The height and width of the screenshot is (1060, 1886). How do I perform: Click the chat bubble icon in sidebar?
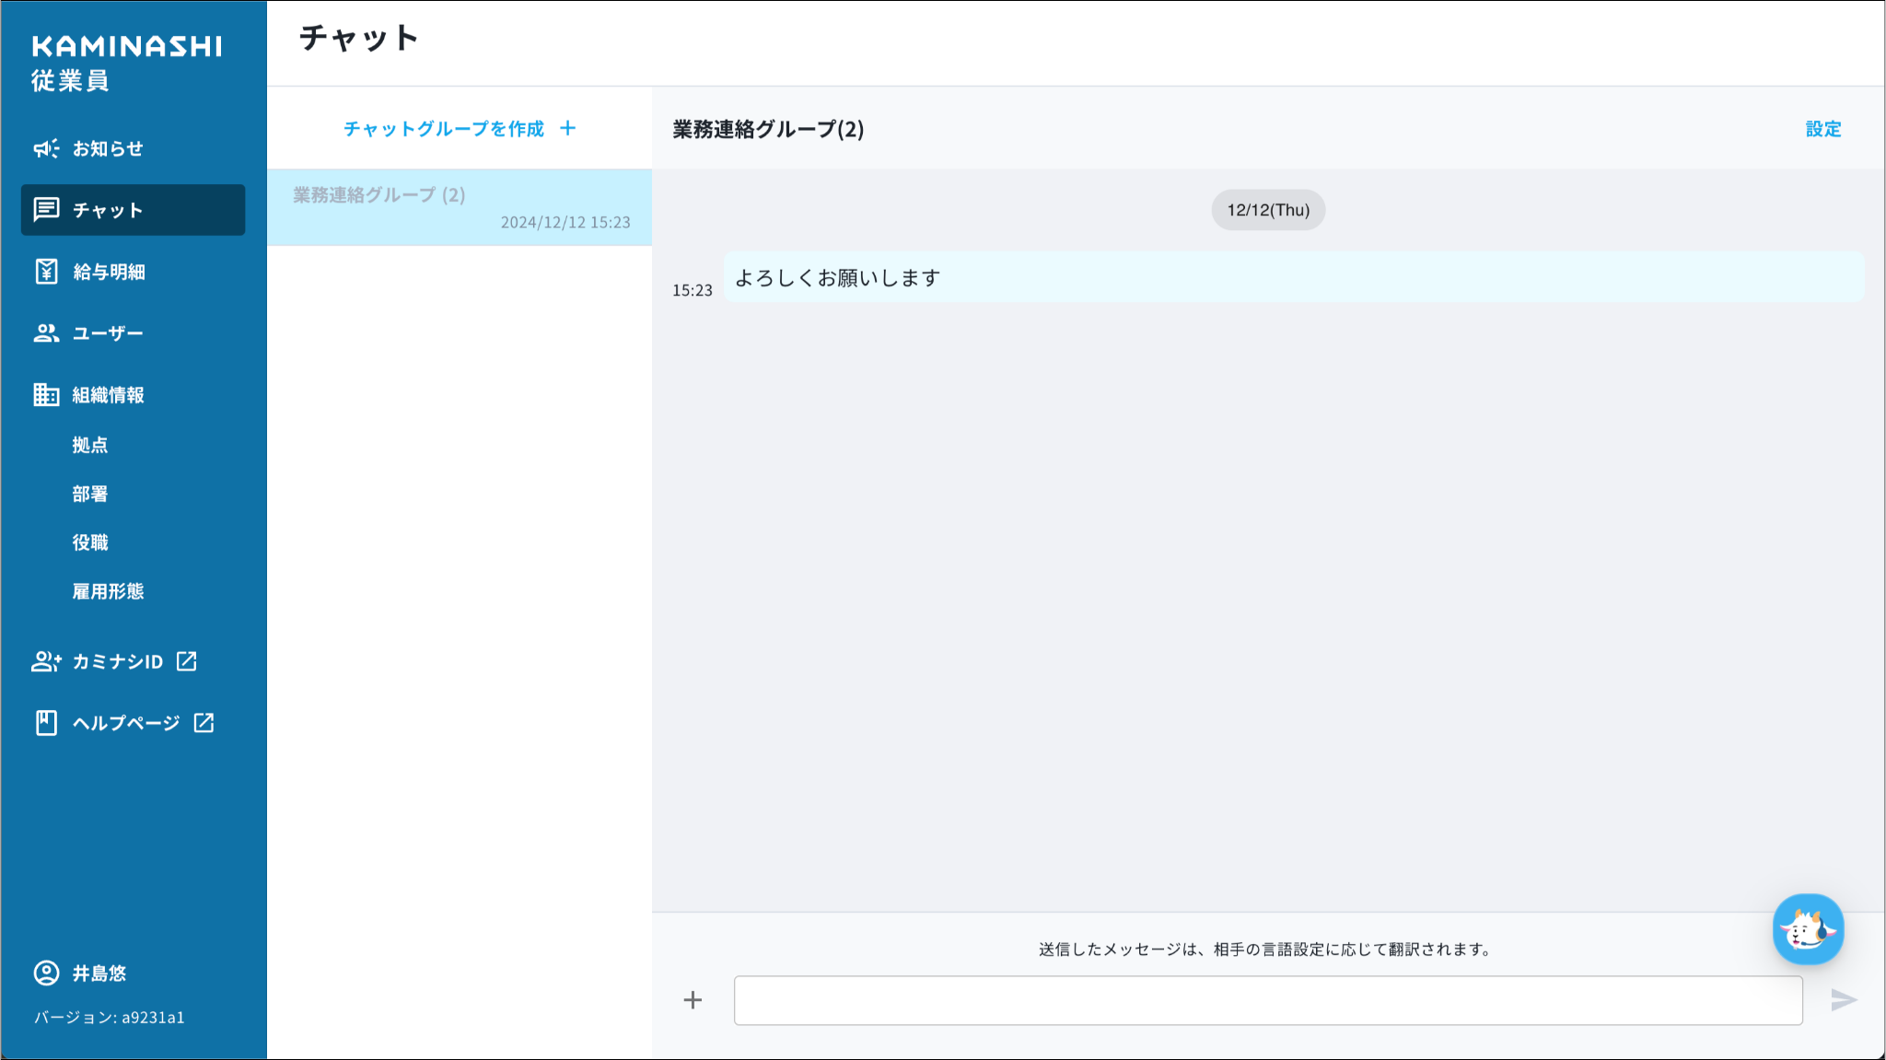coord(46,210)
